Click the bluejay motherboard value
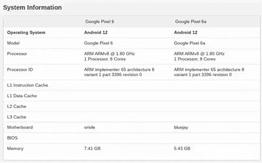This screenshot has width=262, height=163. pyautogui.click(x=182, y=127)
